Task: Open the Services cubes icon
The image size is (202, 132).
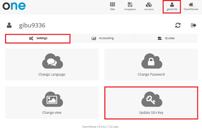Action: click(x=149, y=4)
